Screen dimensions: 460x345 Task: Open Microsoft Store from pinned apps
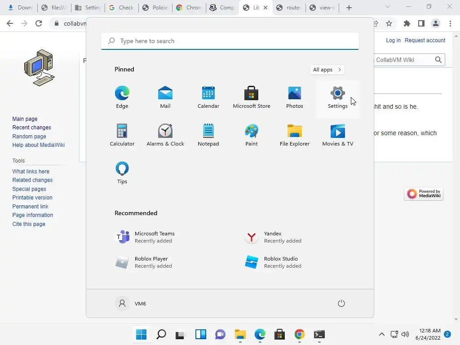[x=252, y=97]
